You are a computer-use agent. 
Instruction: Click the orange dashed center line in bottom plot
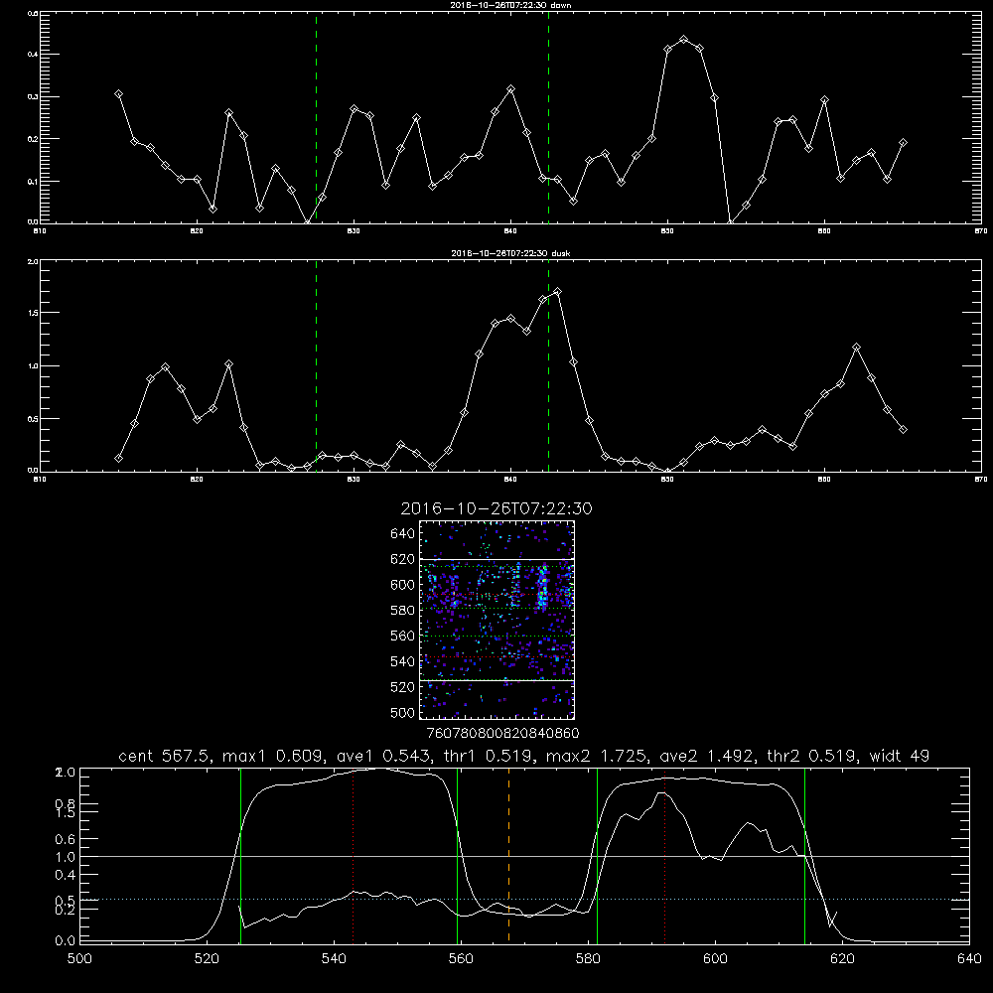(x=508, y=855)
